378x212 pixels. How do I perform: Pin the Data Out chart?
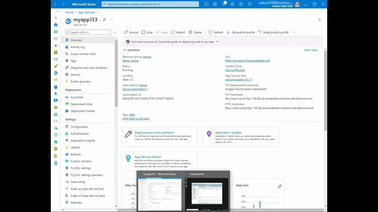tap(280, 186)
